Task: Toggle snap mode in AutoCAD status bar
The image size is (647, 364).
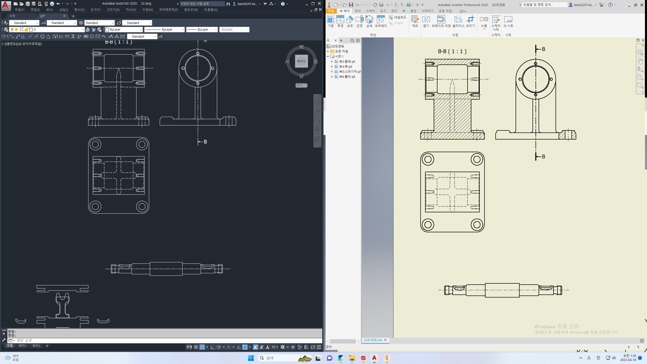Action: (202, 347)
